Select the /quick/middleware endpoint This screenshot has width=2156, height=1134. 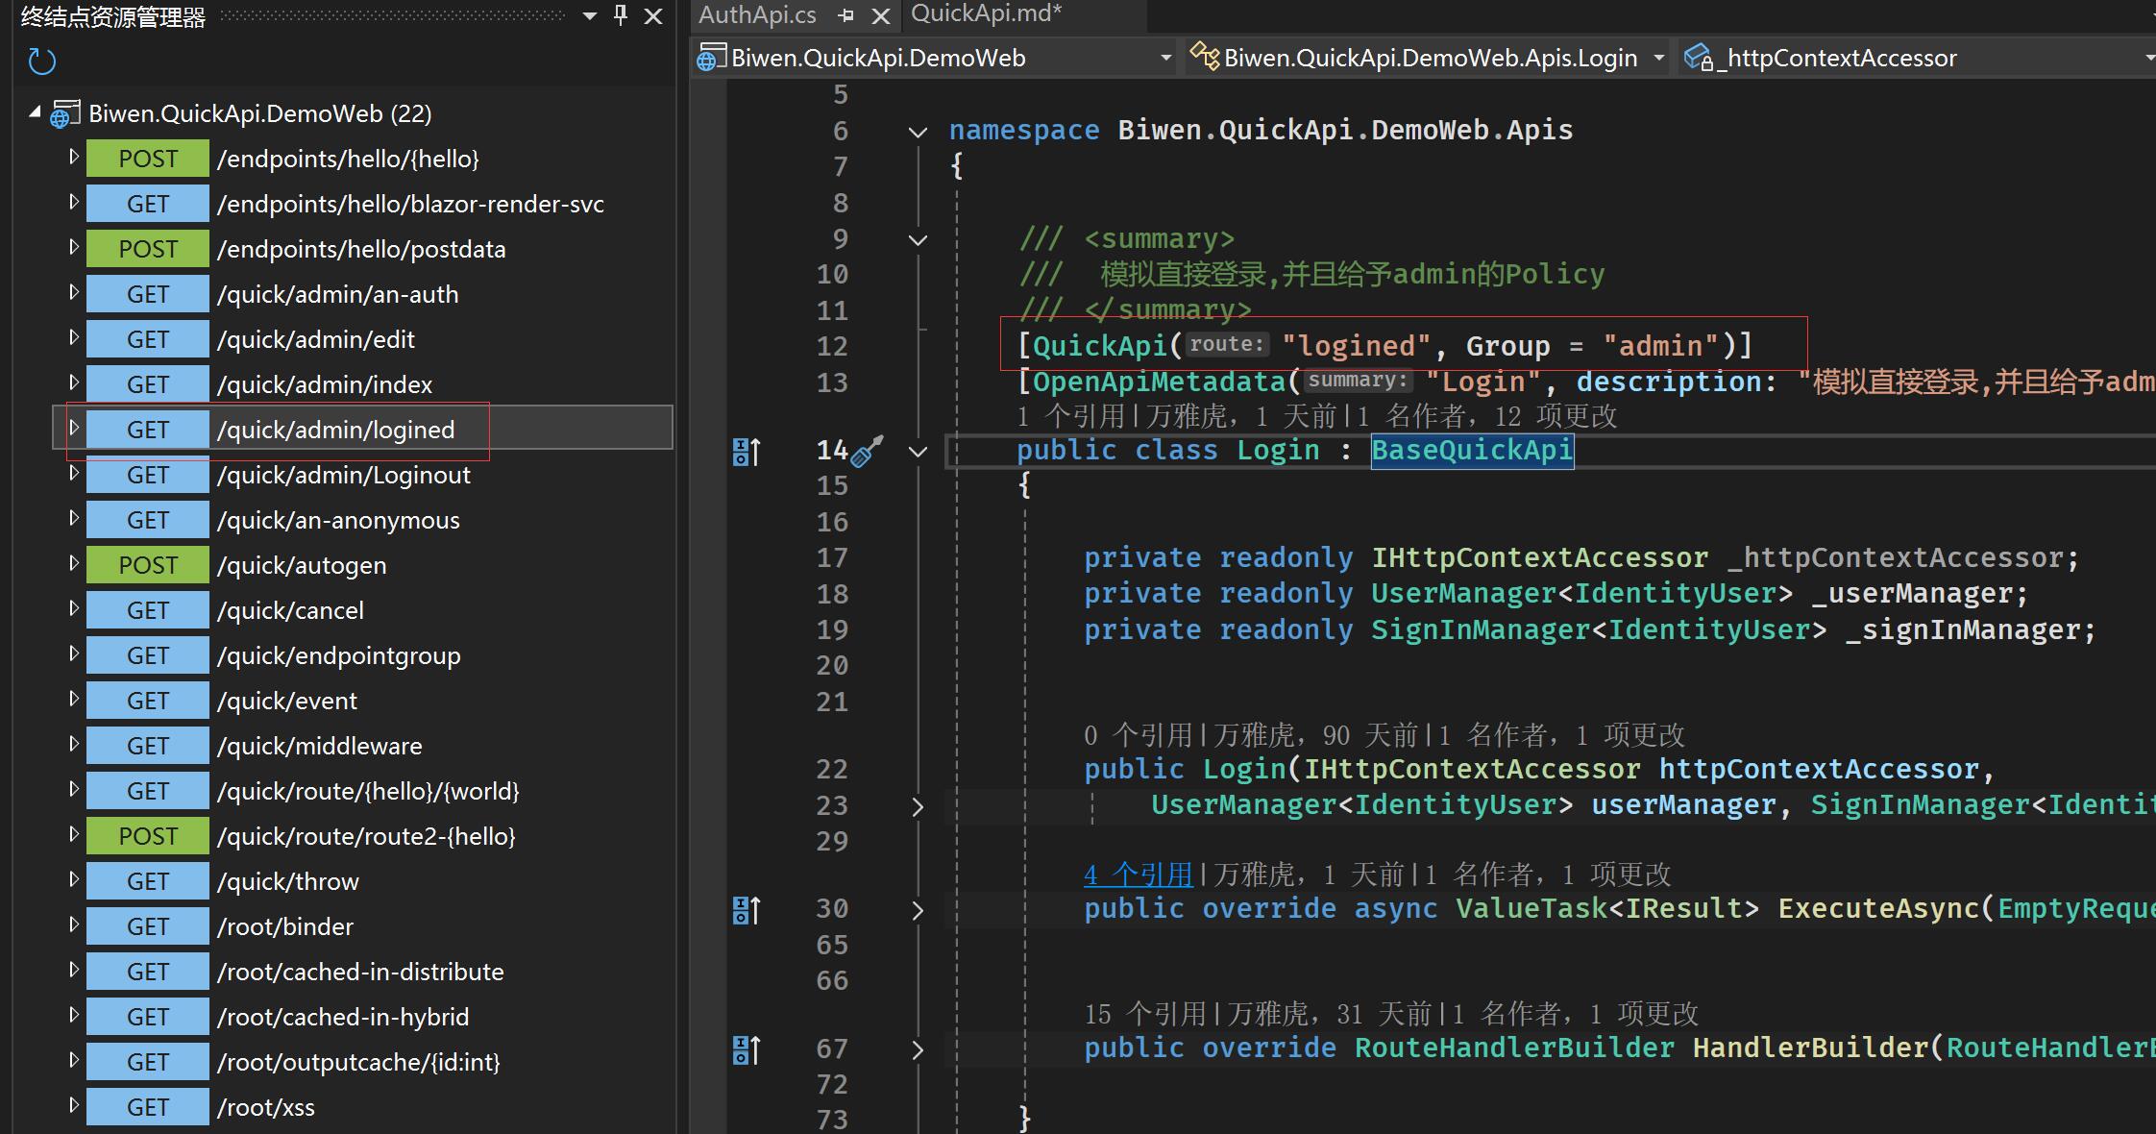[x=320, y=746]
